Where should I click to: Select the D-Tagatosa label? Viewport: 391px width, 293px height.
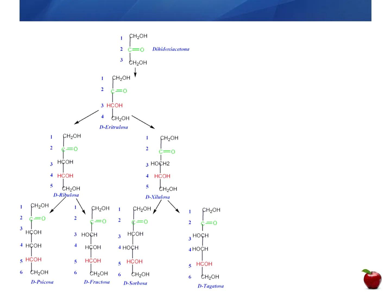coord(210,286)
